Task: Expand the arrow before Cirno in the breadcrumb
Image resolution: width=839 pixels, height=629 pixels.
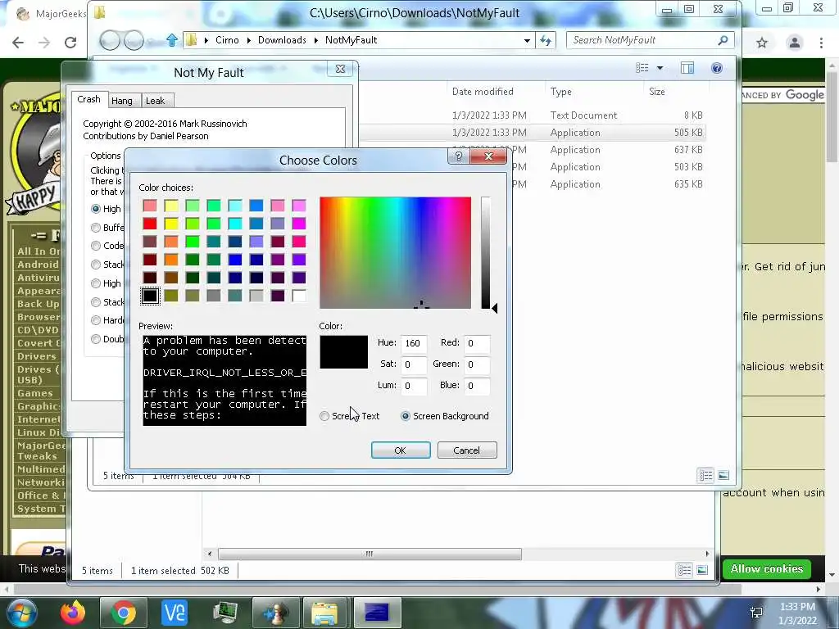Action: [x=206, y=40]
